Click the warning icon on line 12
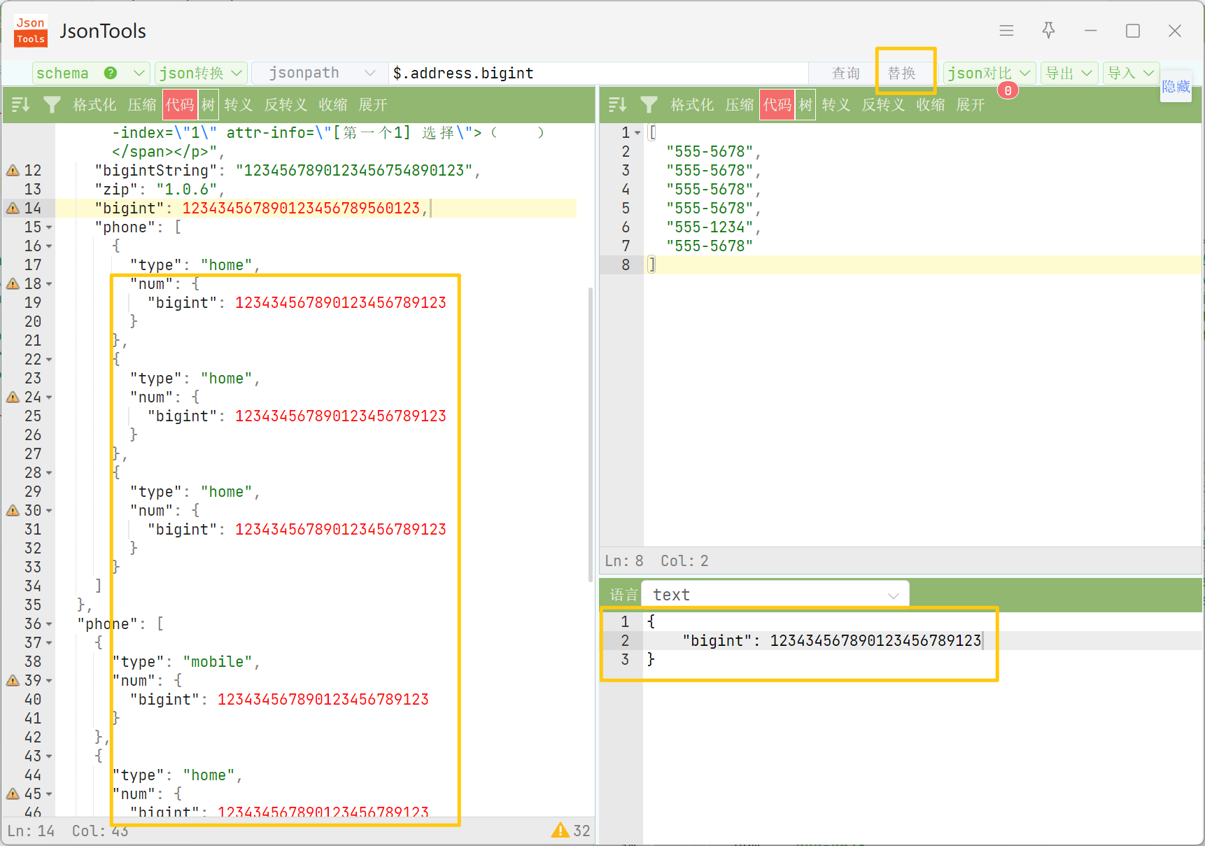This screenshot has height=846, width=1205. coord(13,170)
